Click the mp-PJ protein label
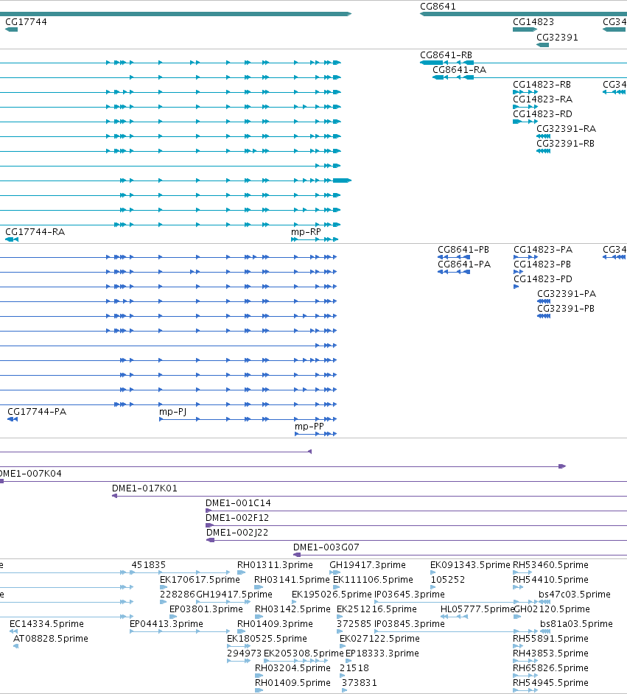The image size is (627, 694). pos(172,411)
